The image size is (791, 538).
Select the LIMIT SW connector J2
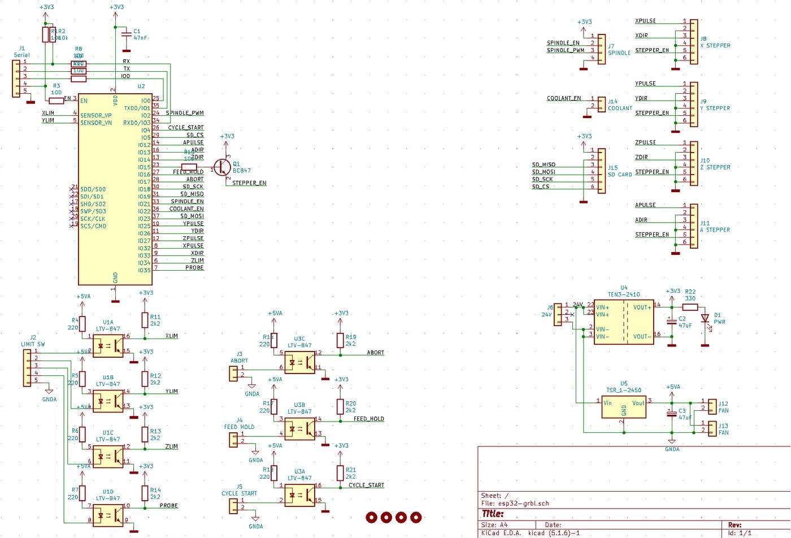point(28,367)
